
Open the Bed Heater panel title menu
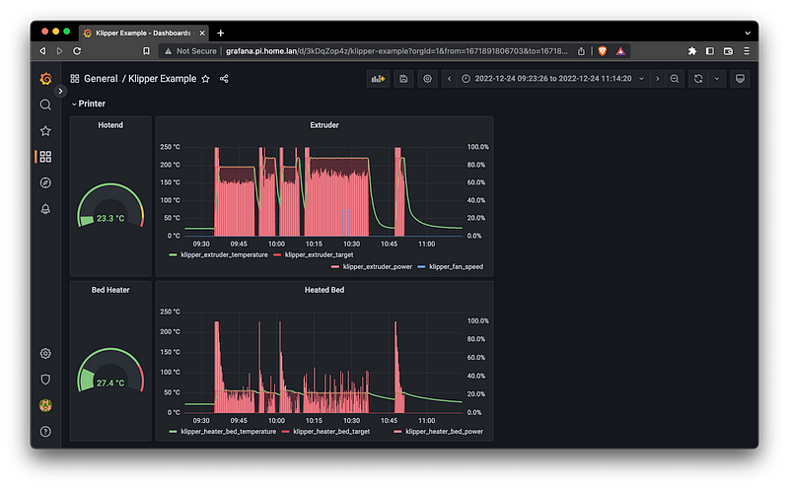pyautogui.click(x=110, y=290)
